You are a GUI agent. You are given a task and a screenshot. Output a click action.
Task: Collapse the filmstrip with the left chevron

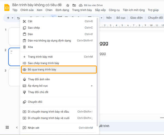tap(17, 127)
